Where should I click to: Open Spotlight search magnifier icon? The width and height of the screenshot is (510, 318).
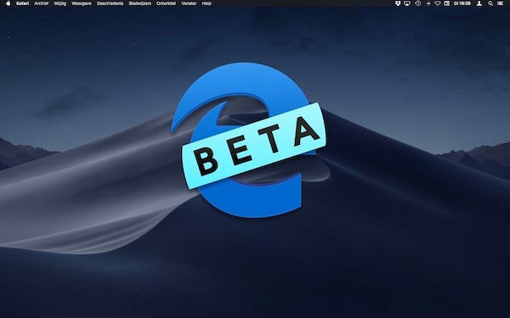click(x=490, y=3)
